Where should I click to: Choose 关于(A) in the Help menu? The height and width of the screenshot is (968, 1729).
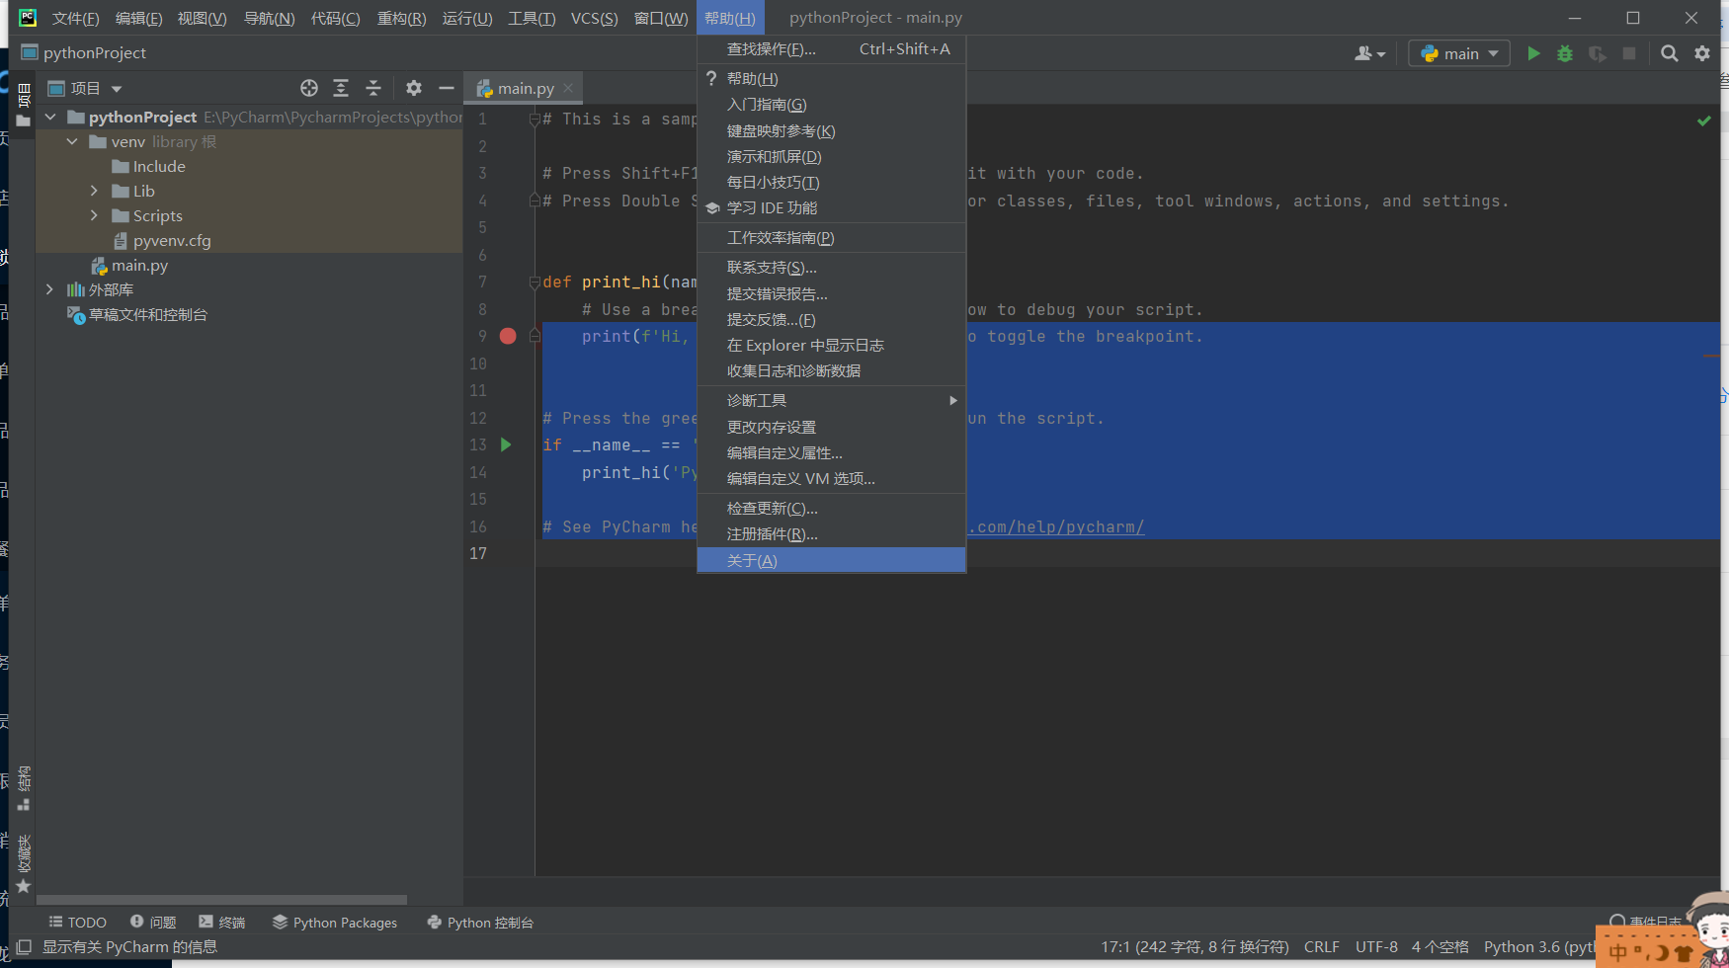831,560
